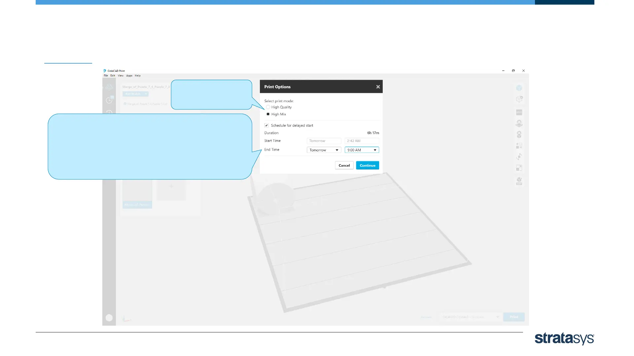Click the tray settings gear icon
This screenshot has height=356, width=634.
519,124
